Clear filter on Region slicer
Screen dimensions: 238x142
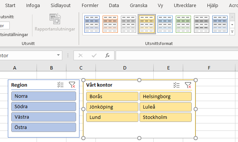[72, 85]
